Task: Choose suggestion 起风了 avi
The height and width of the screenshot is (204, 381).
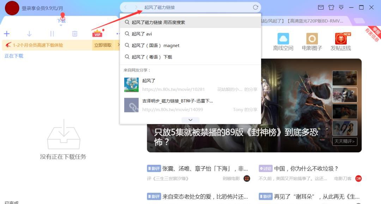Action: pos(190,34)
